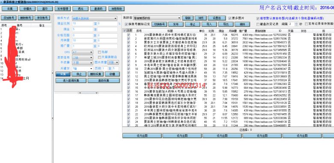Toggle the 选择 select-all header checkbox
Viewport: 334px width, 163px height.
click(x=125, y=31)
